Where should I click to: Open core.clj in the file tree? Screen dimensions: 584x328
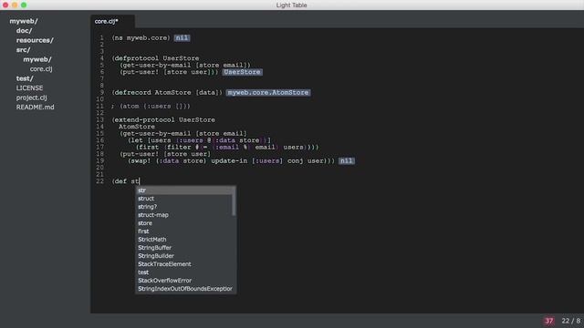click(x=41, y=69)
